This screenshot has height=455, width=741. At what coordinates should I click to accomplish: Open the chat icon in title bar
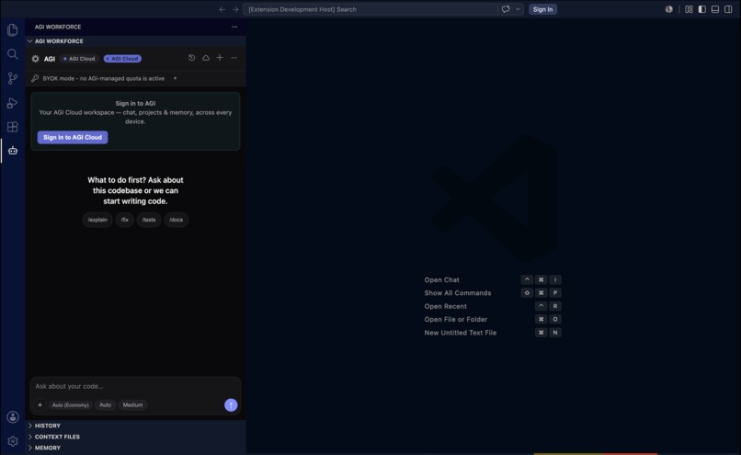pyautogui.click(x=506, y=9)
